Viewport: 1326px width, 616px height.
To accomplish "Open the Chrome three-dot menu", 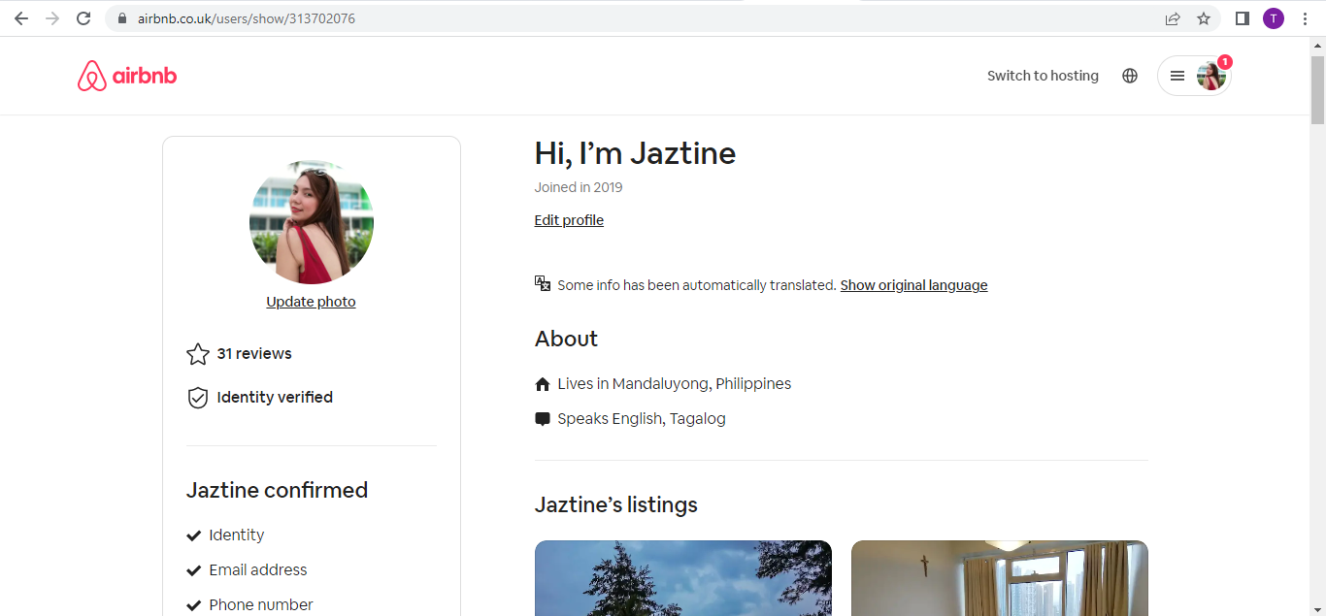I will [1305, 18].
